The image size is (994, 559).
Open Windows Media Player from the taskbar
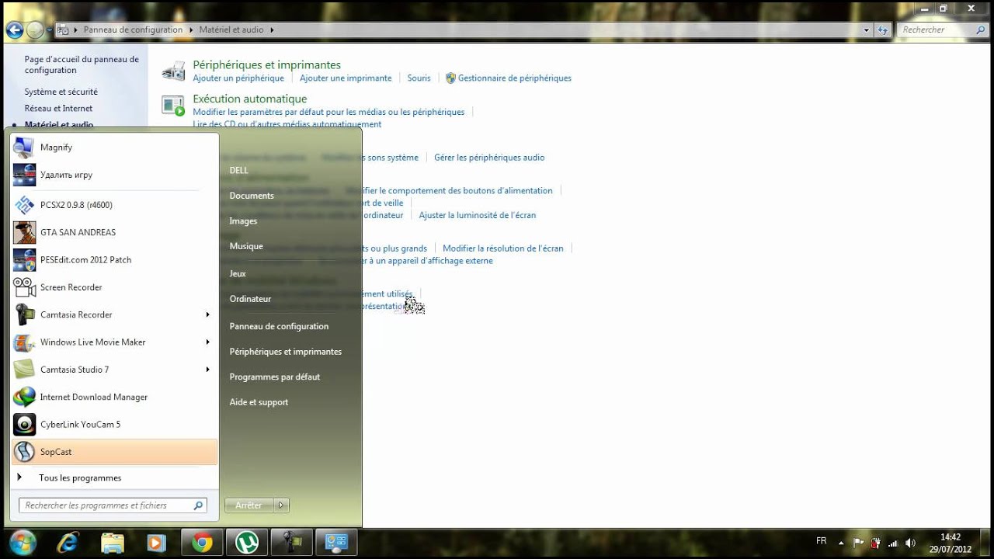[157, 542]
